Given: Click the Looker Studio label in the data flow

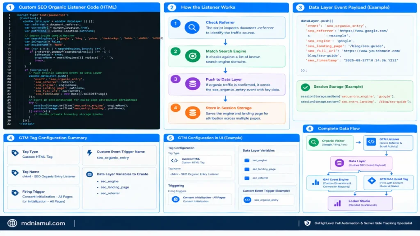Looking at the screenshot, I should 359,201.
